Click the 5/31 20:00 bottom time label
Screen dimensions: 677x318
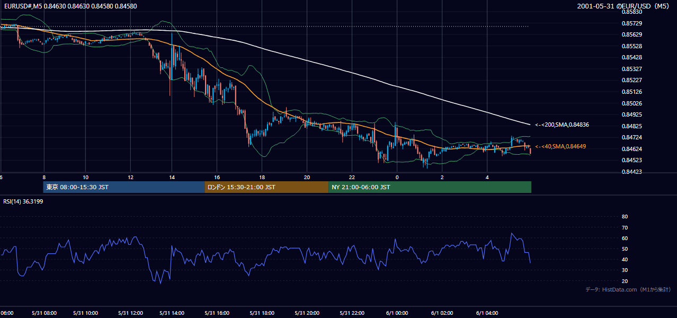(x=306, y=313)
